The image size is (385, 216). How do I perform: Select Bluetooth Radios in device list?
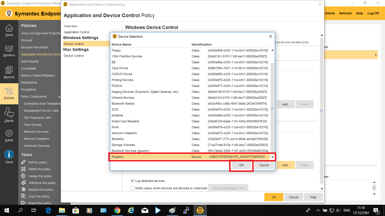tap(123, 103)
